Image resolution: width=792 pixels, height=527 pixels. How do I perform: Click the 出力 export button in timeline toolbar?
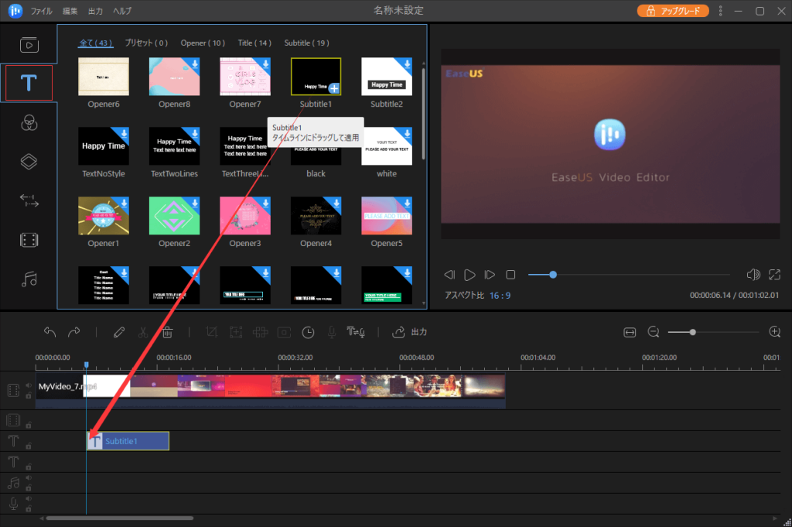(x=410, y=332)
